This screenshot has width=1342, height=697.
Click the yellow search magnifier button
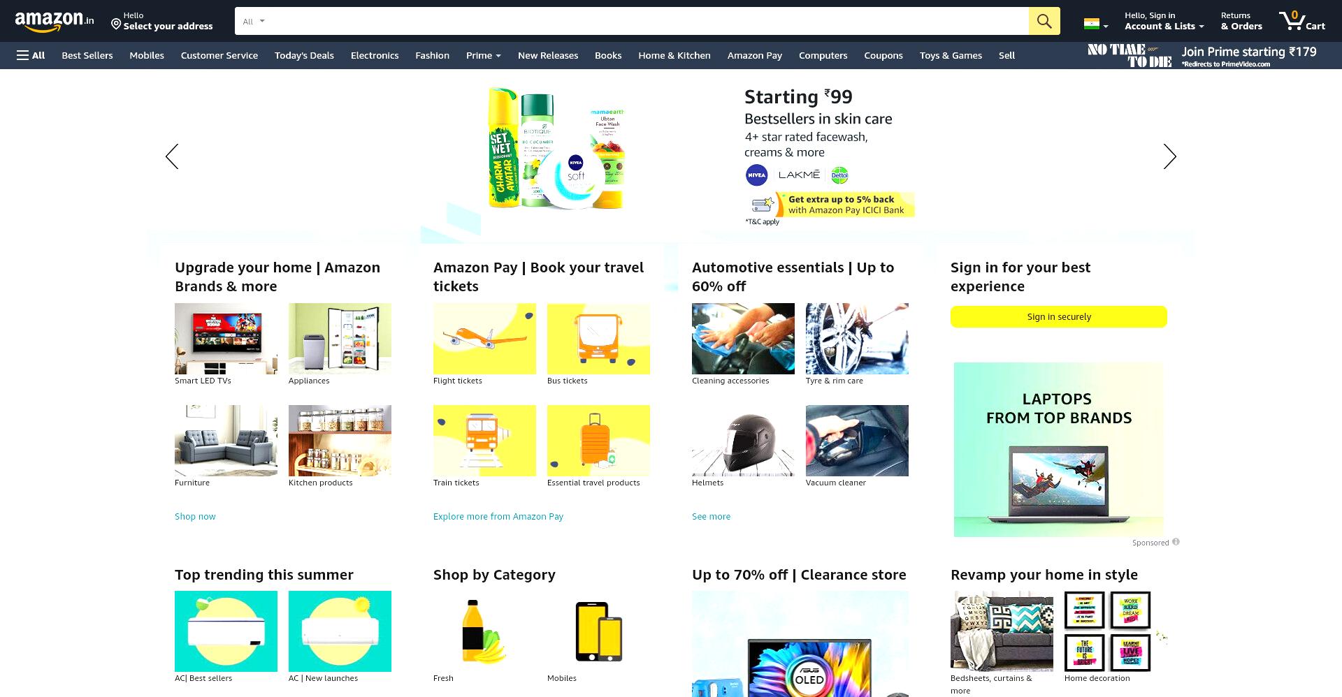coord(1044,21)
